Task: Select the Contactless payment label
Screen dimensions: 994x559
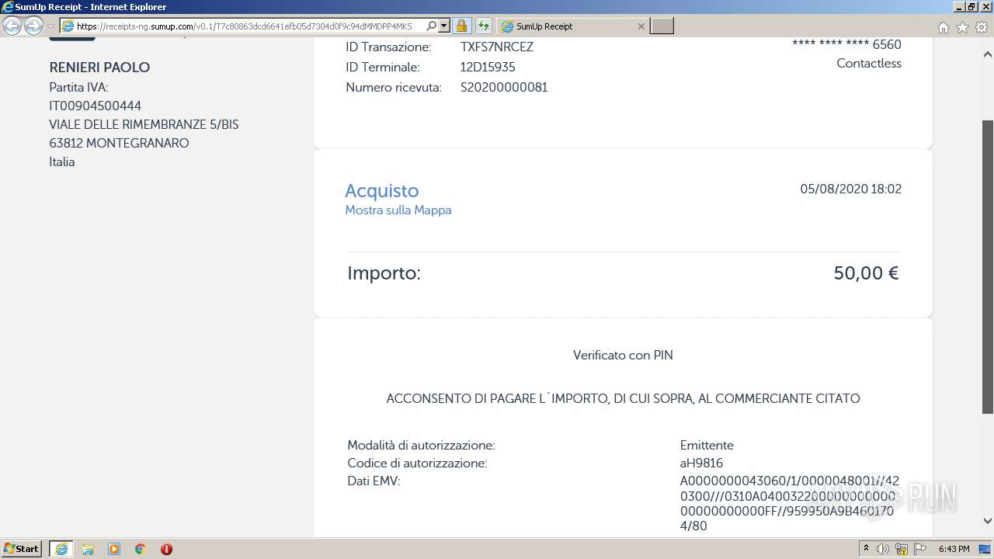Action: pyautogui.click(x=869, y=64)
